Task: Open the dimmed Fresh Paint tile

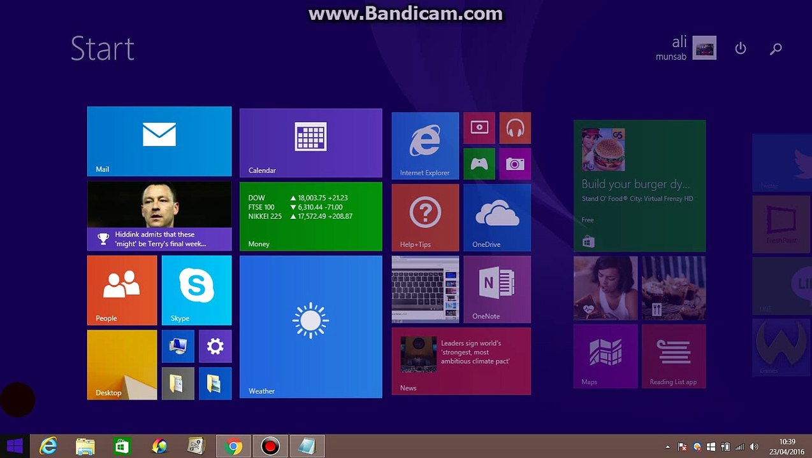Action: [782, 225]
